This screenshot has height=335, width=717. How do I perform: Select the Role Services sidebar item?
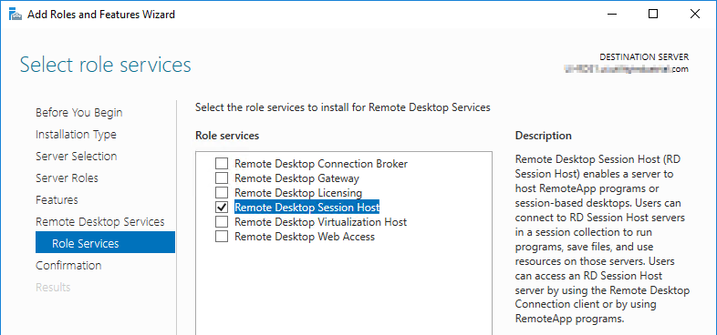tap(105, 242)
